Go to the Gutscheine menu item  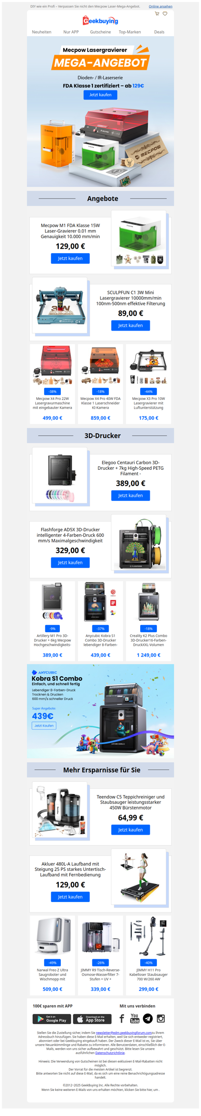[100, 32]
